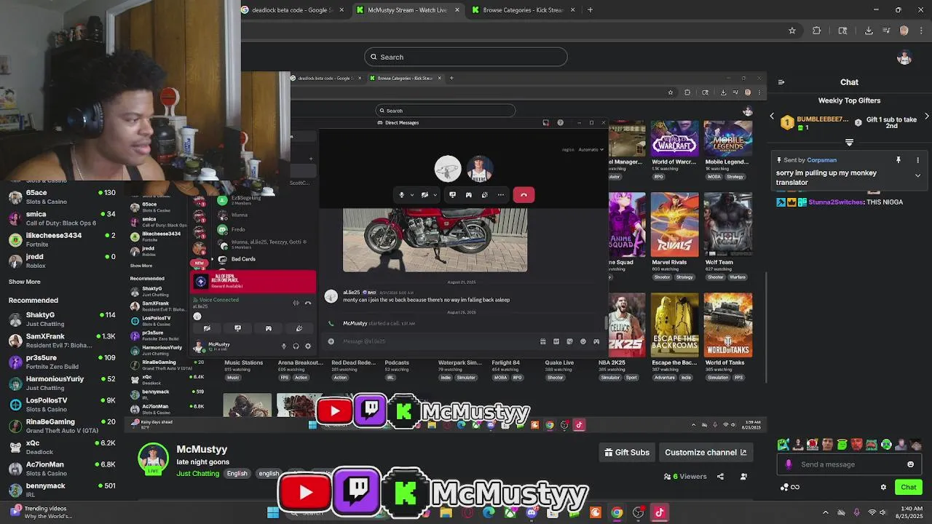
Task: Open TikTok app on taskbar
Action: 659,512
